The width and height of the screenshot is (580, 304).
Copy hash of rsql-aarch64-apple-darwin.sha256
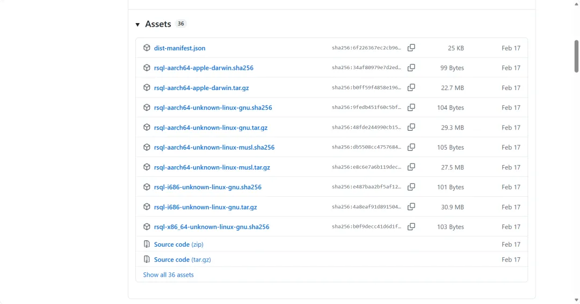coord(411,68)
